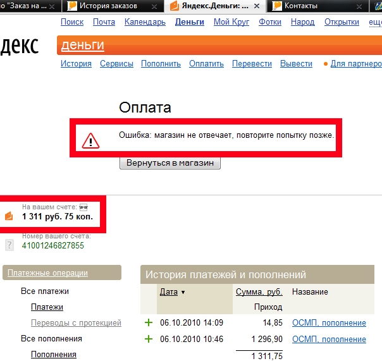This screenshot has width=382, height=361.
Task: Click the balance text '1 311 руб. 75 коп.'
Action: coord(58,216)
